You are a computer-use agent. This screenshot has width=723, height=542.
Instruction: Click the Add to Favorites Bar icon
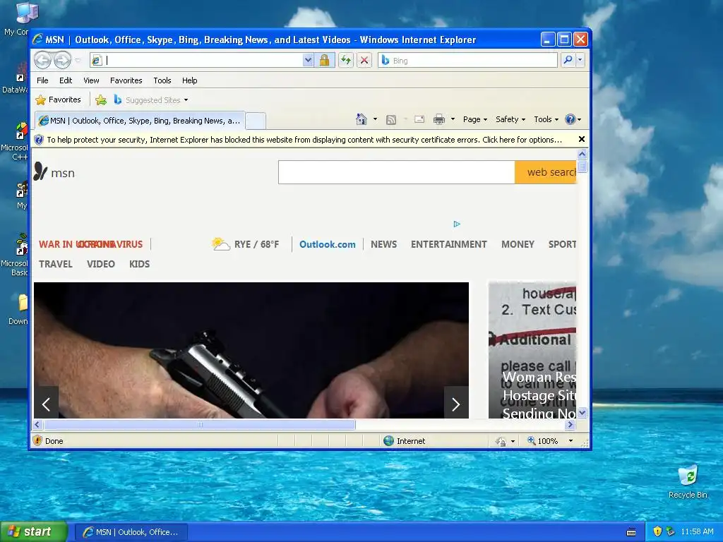101,100
